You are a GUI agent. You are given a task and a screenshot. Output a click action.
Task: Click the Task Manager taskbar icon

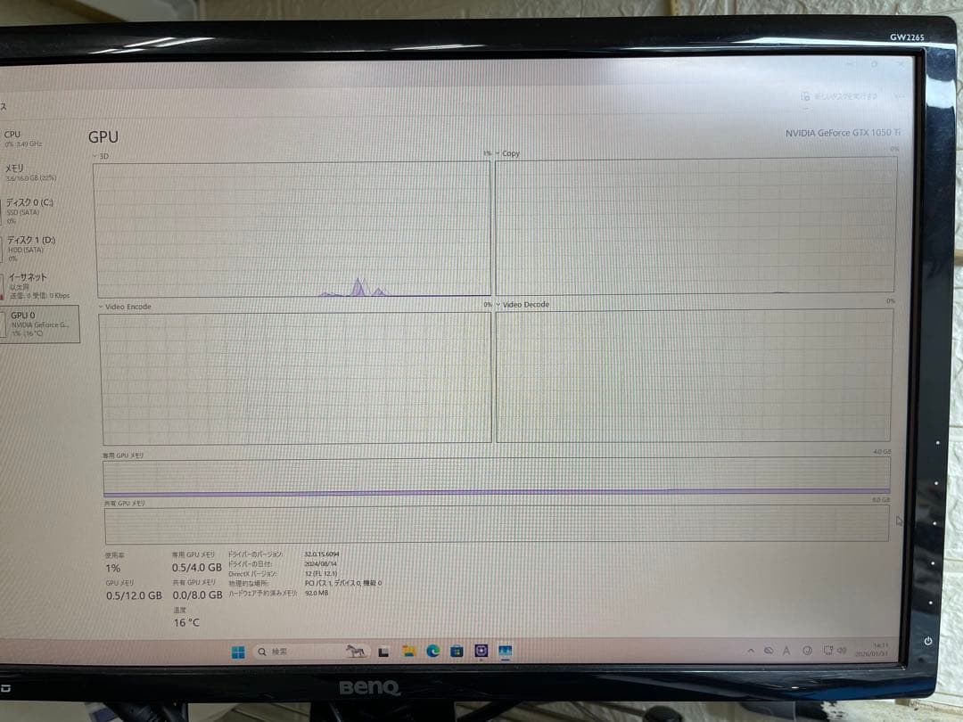[x=506, y=652]
